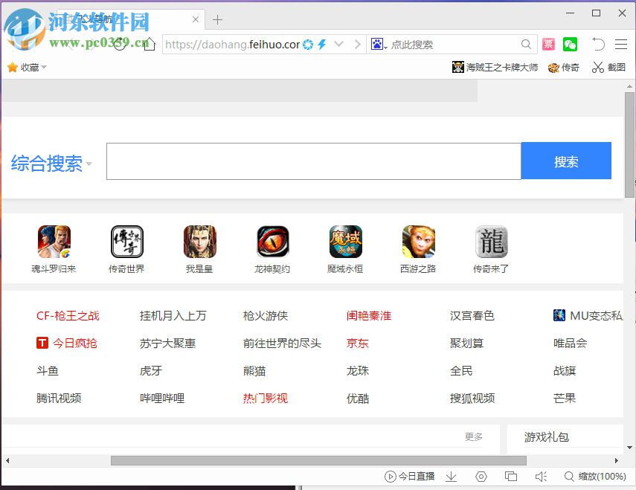Toggle the lightning speed mode icon
The image size is (636, 490).
point(322,45)
